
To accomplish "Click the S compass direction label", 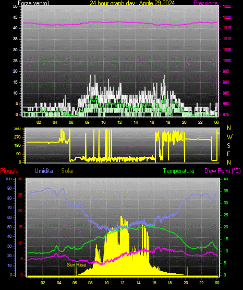I will [228, 146].
